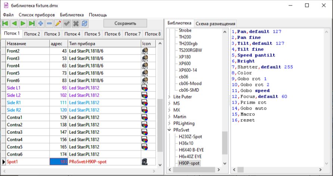This screenshot has height=176, width=333.
Task: Remove fixture with minus icon
Action: pos(49,23)
